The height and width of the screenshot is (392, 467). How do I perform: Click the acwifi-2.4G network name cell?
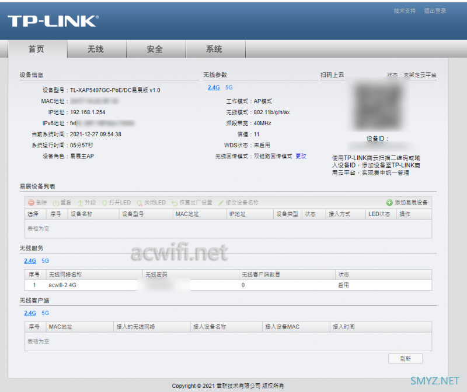coord(62,285)
